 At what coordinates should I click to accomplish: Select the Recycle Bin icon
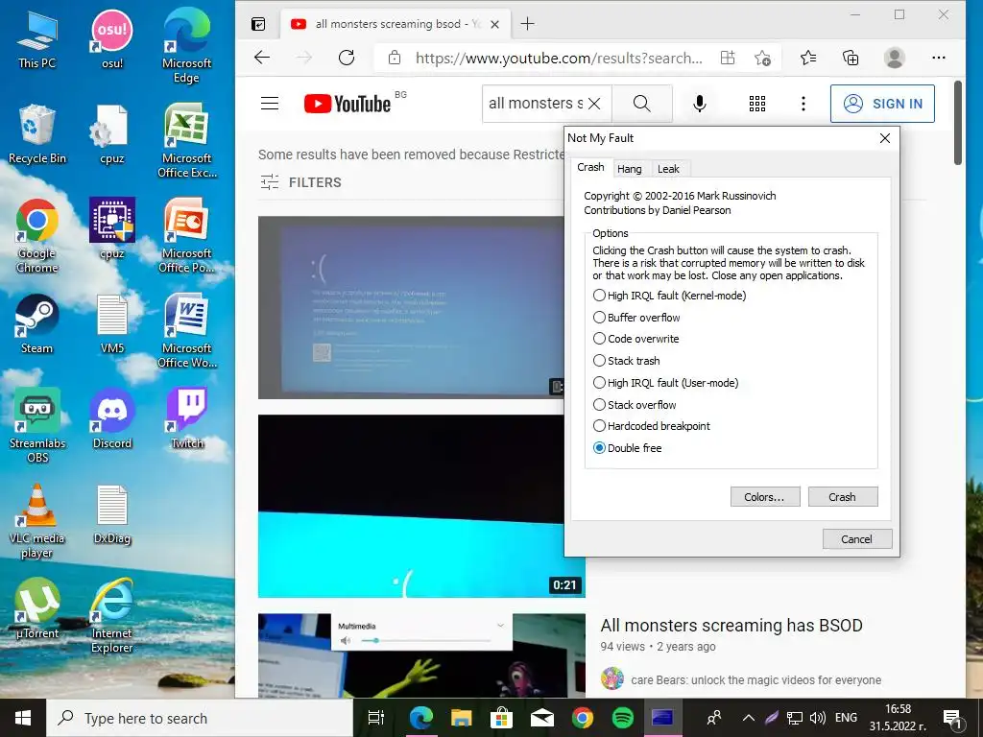[37, 134]
